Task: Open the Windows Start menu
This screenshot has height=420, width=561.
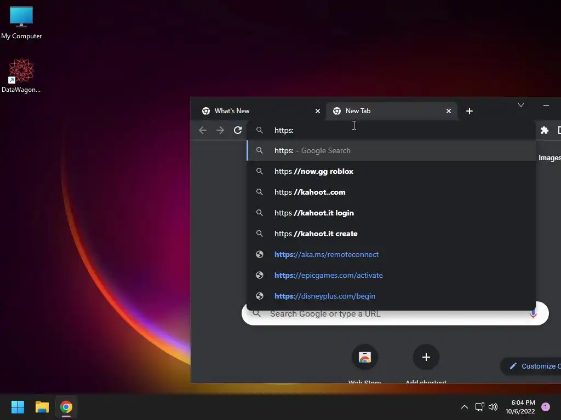Action: (18, 407)
